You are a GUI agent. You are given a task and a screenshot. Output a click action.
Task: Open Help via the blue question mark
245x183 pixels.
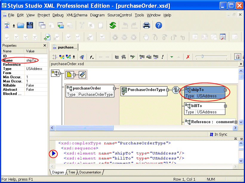[x=159, y=26]
